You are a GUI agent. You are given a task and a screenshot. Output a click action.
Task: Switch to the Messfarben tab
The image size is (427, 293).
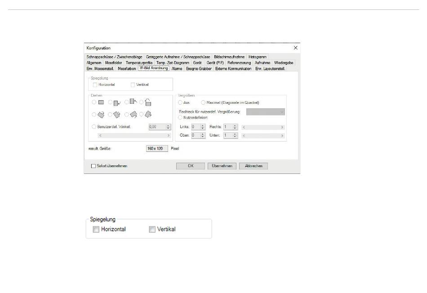point(127,69)
